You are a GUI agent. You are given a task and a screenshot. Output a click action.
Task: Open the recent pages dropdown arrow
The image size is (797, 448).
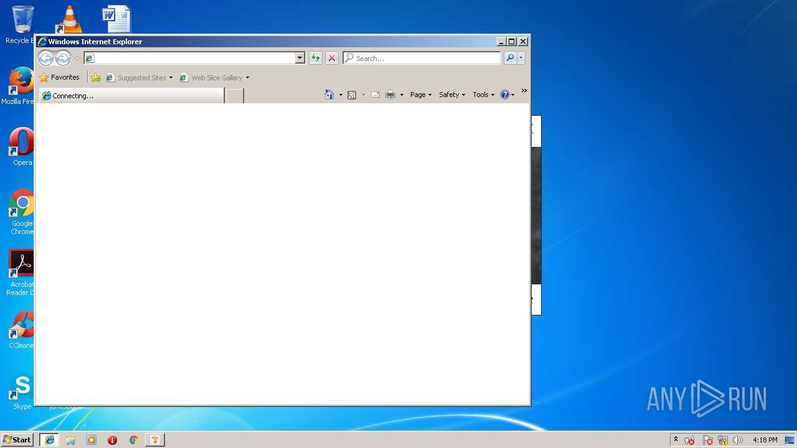(77, 58)
